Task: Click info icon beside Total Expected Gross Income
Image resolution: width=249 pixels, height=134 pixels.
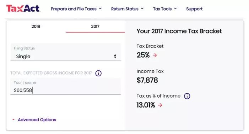Action: click(98, 73)
